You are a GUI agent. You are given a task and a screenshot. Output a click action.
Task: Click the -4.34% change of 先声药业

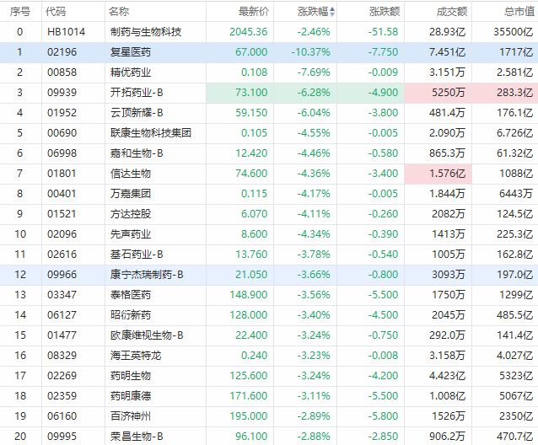tap(314, 234)
